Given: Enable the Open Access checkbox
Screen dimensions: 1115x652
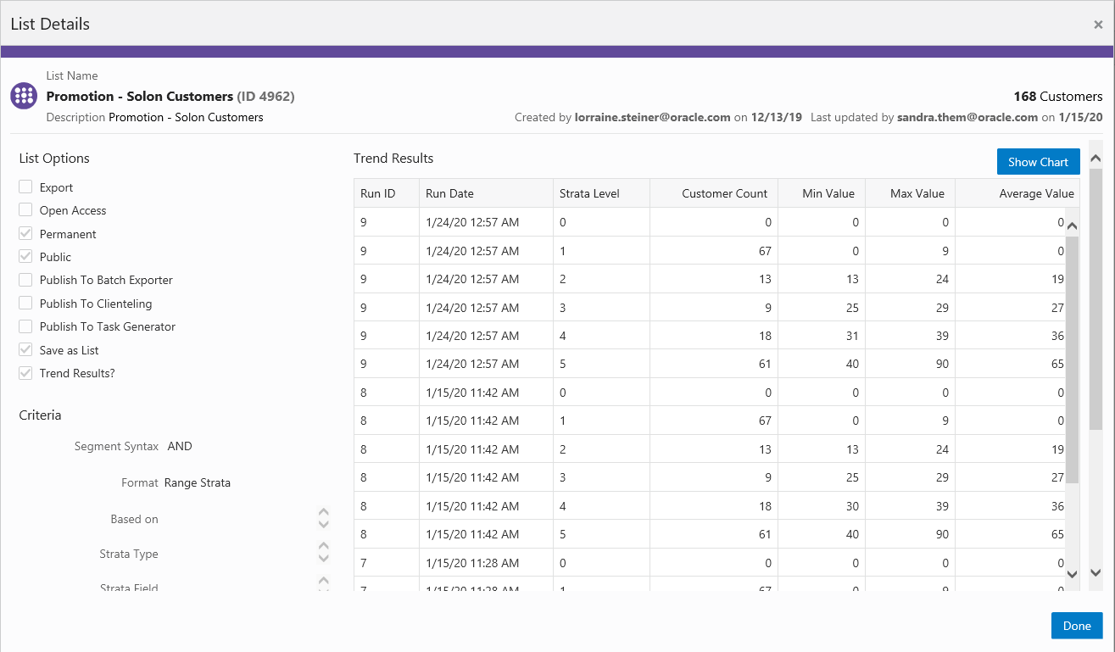Looking at the screenshot, I should 25,210.
